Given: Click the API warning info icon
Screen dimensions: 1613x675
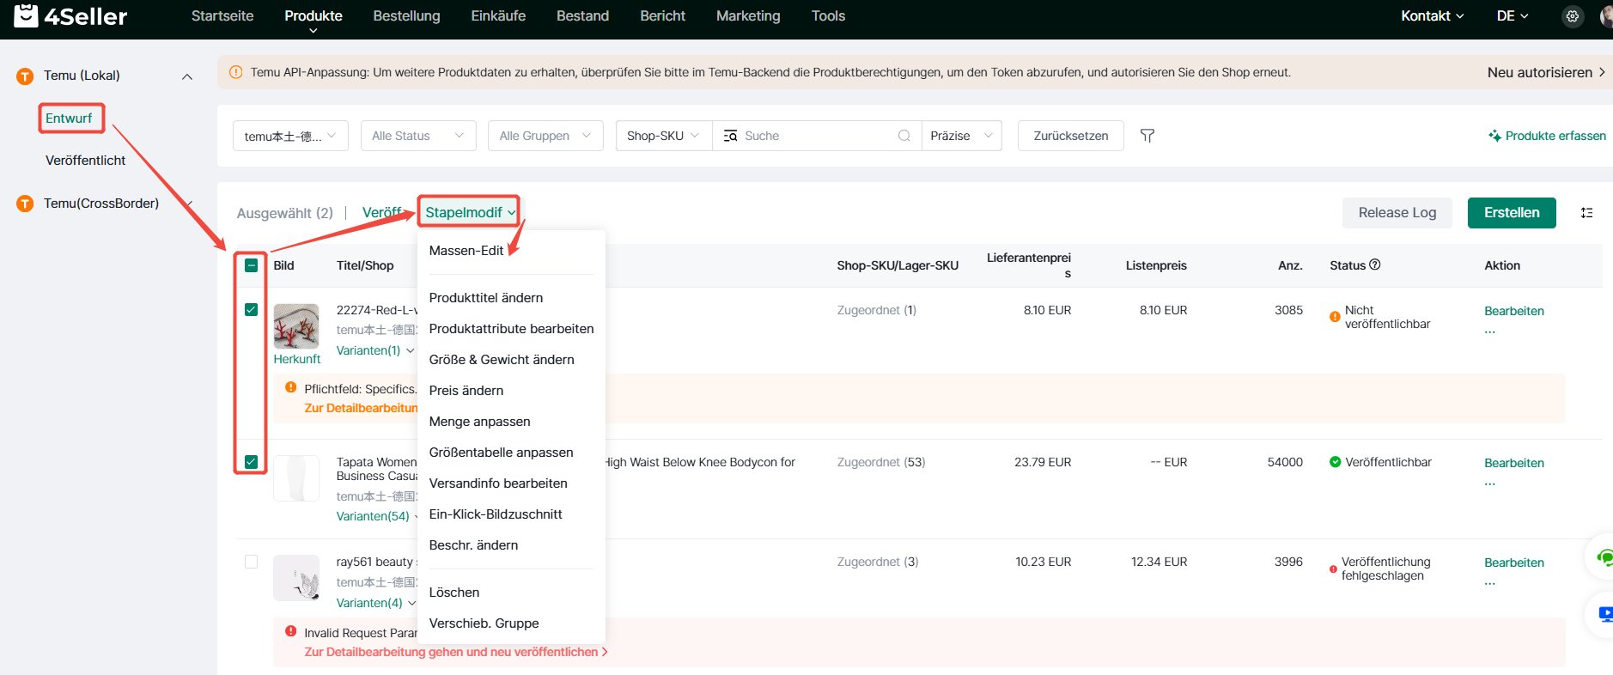Looking at the screenshot, I should click(x=235, y=72).
